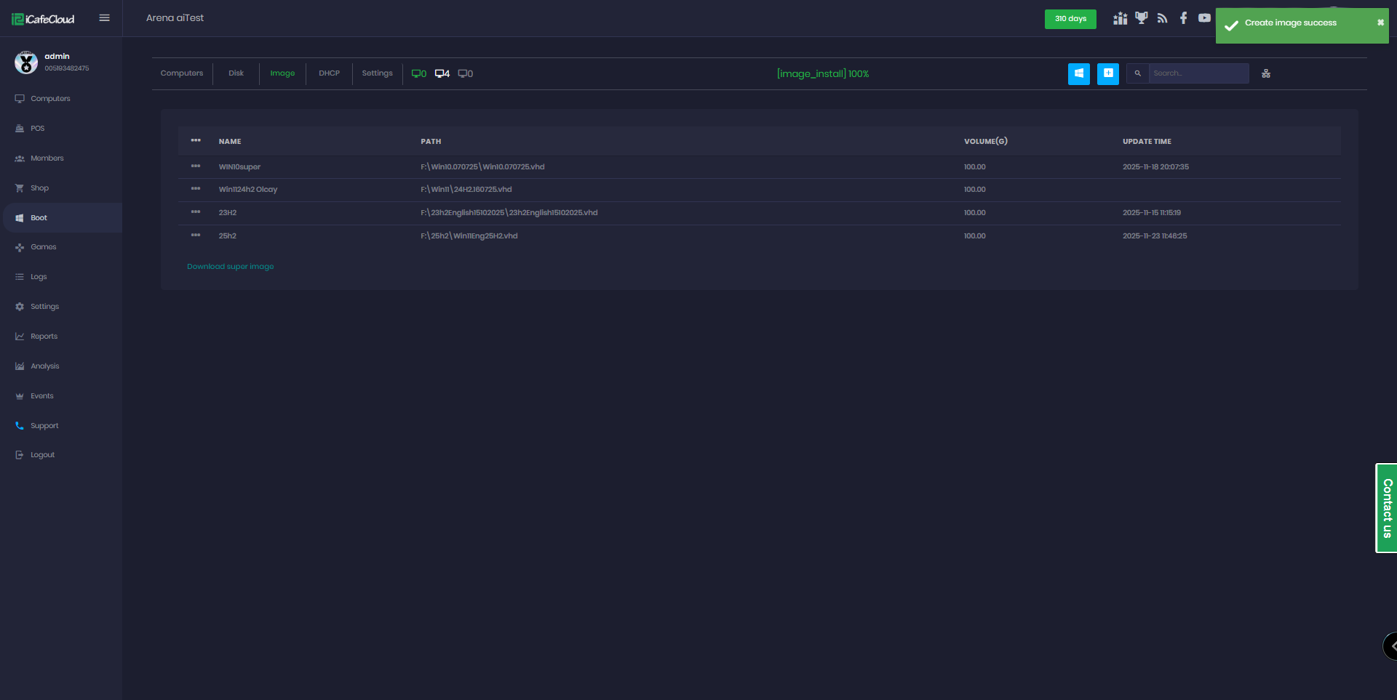Select the Games sidebar icon
Screen dimensions: 1397x700
pyautogui.click(x=20, y=246)
